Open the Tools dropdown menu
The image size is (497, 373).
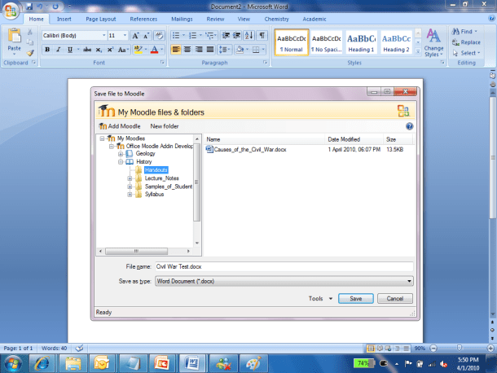320,299
